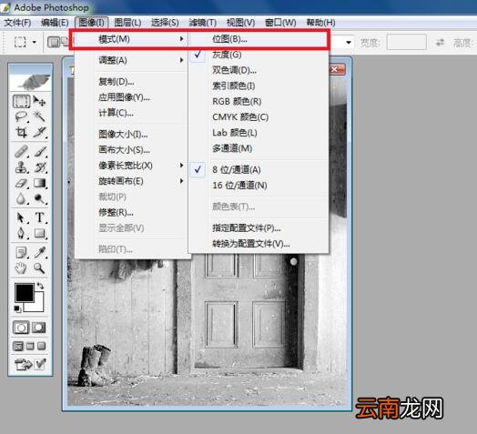Select the Gradient tool
This screenshot has width=477, height=434.
(x=40, y=183)
